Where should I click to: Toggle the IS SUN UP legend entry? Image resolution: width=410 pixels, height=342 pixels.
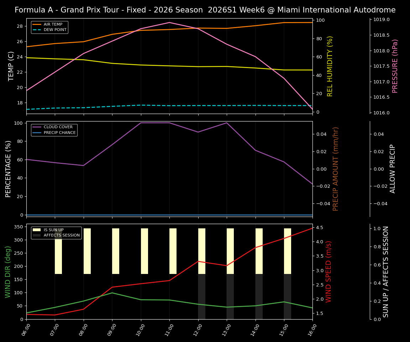pos(54,230)
